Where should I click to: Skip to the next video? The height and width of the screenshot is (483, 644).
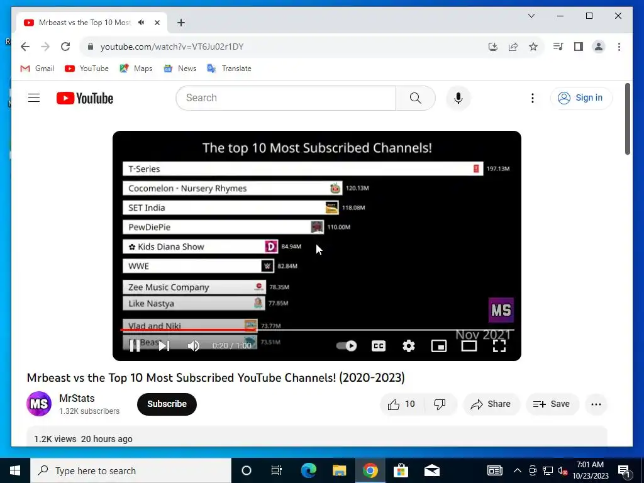coord(164,346)
